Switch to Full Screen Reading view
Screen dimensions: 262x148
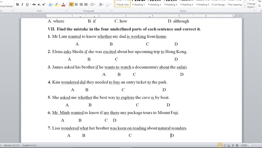[x=224, y=145]
